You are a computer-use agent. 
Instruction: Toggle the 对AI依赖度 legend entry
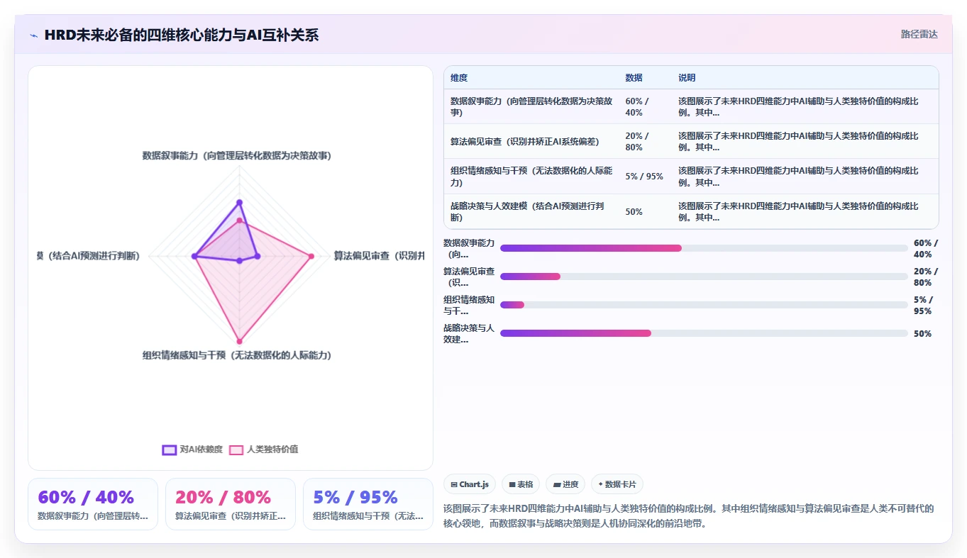pyautogui.click(x=192, y=450)
